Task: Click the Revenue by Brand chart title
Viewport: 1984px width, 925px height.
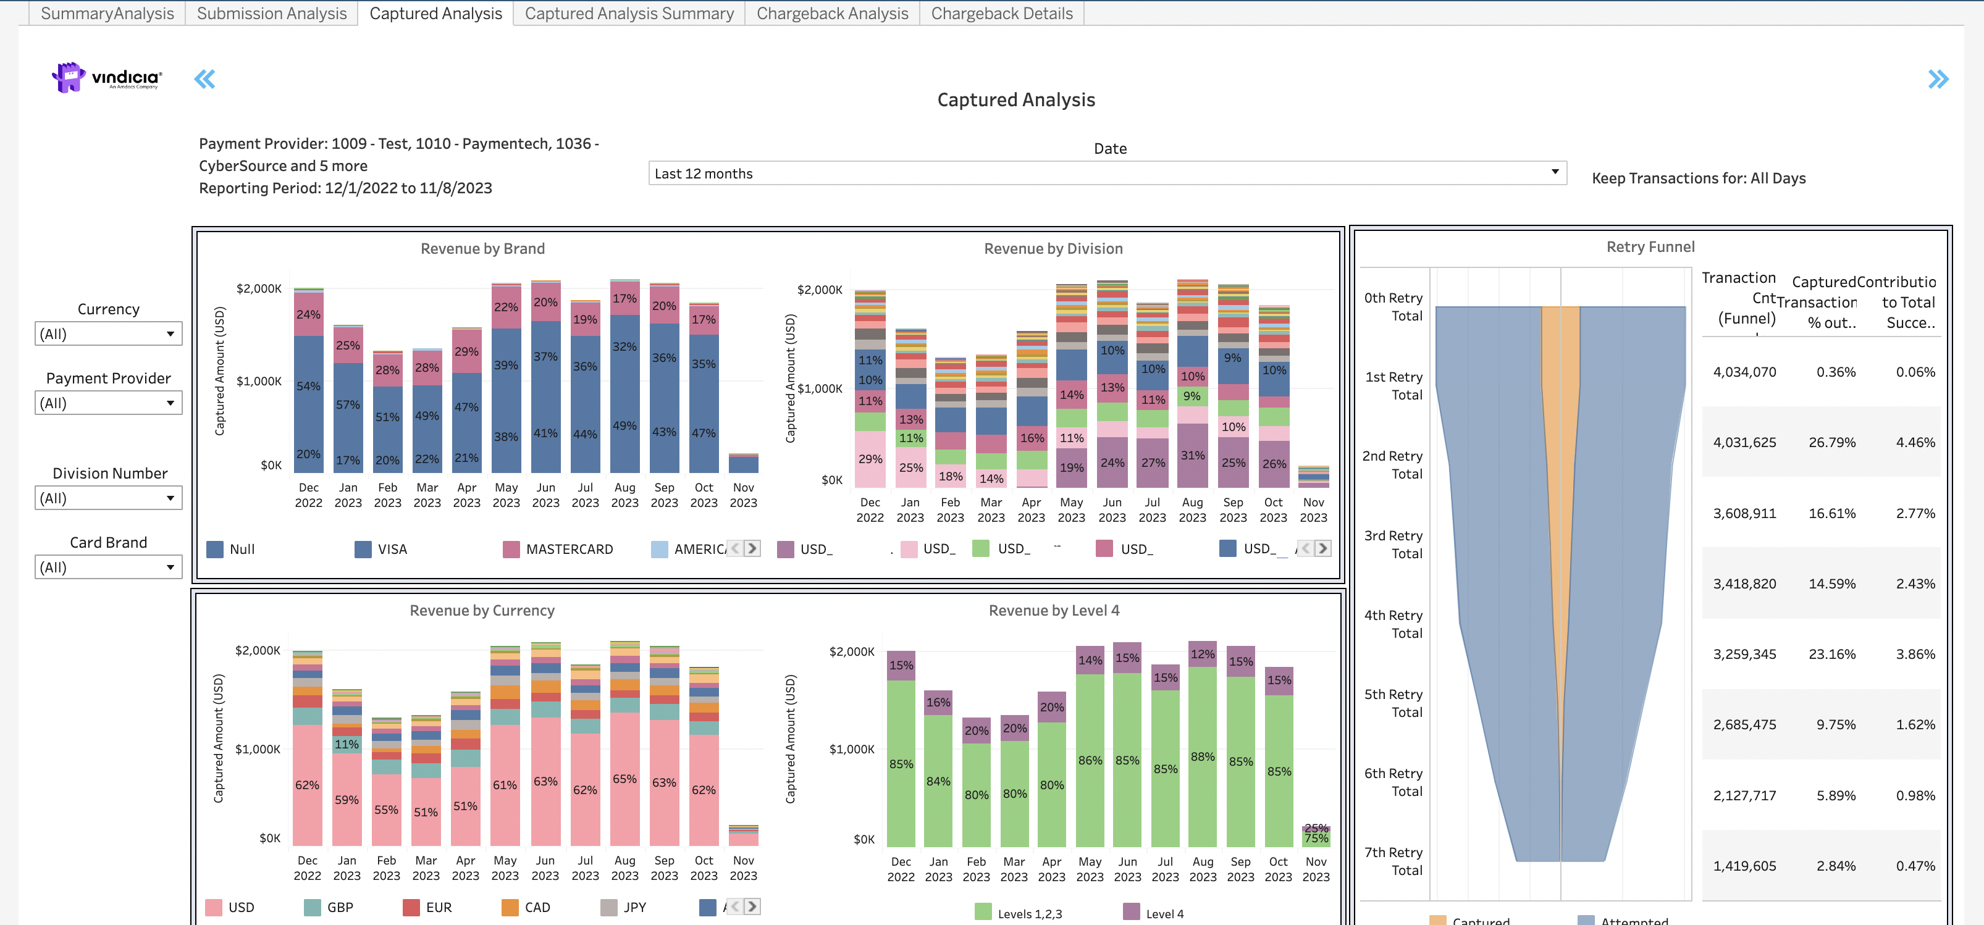Action: click(x=482, y=249)
